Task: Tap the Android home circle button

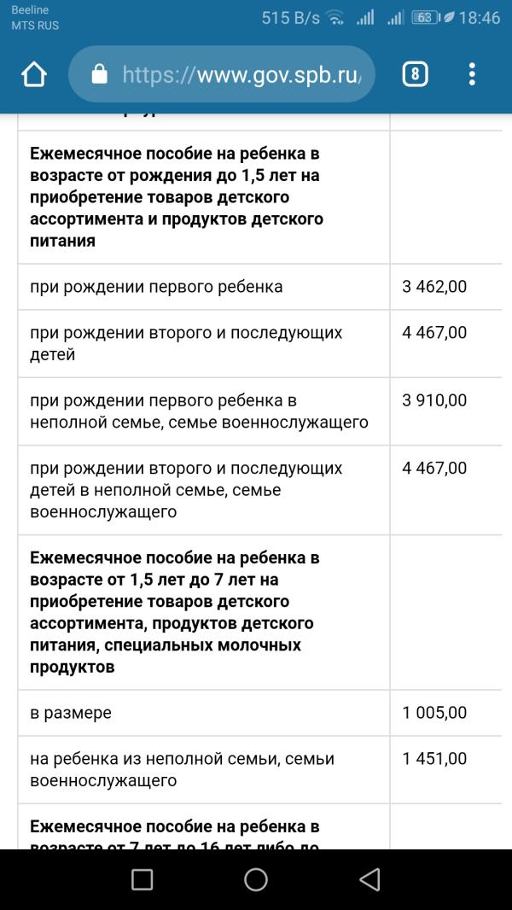Action: (x=256, y=879)
